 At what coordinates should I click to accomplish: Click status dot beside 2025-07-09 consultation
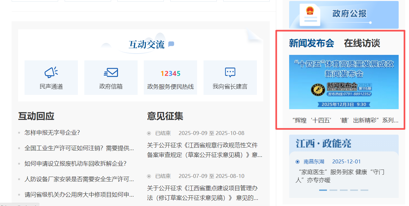pos(149,176)
